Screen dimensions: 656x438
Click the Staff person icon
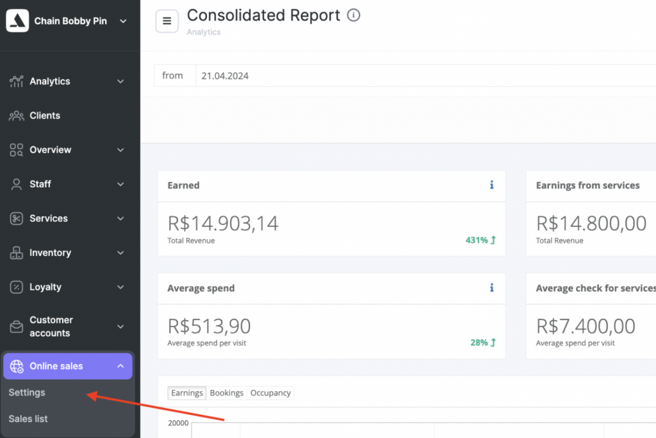point(17,184)
